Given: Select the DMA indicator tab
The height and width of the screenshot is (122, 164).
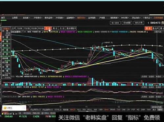Looking at the screenshot, I should coord(143,110).
